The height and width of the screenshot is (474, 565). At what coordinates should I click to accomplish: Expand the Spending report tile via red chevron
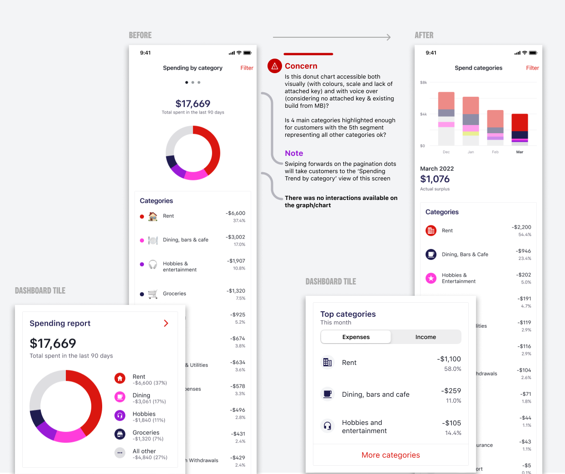[166, 323]
